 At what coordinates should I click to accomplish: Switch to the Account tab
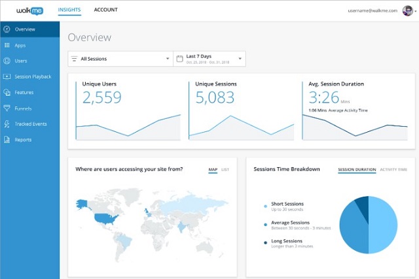coord(105,10)
